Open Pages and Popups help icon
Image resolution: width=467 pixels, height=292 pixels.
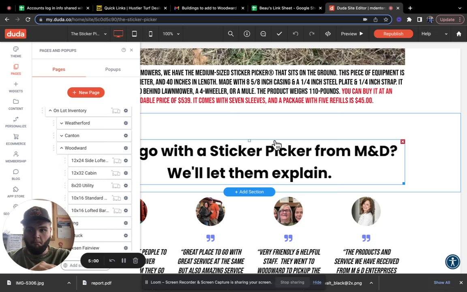click(x=124, y=50)
